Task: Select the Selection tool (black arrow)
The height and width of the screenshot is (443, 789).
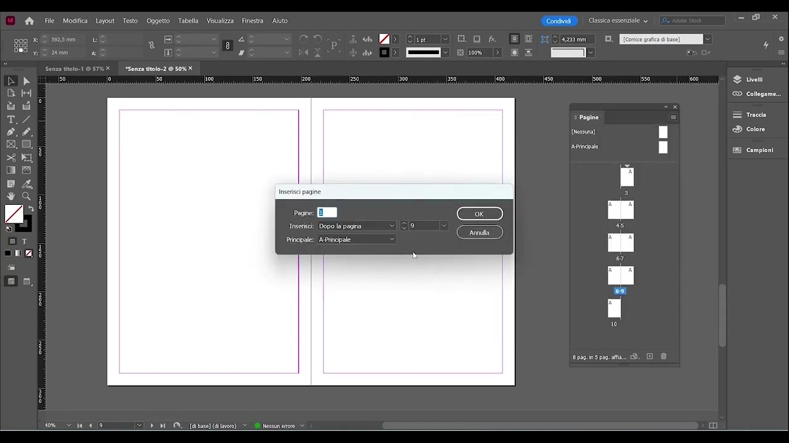Action: coord(11,81)
